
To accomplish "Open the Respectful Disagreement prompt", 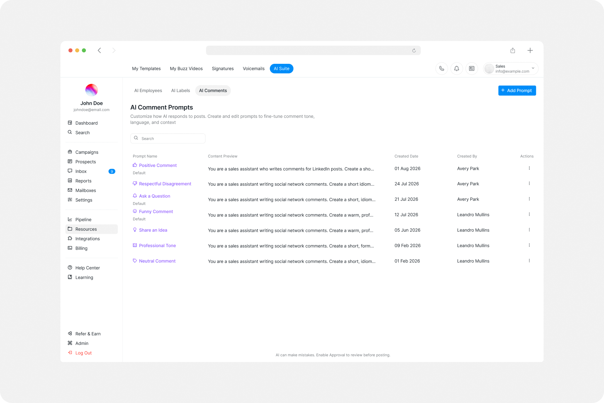I will pyautogui.click(x=165, y=184).
